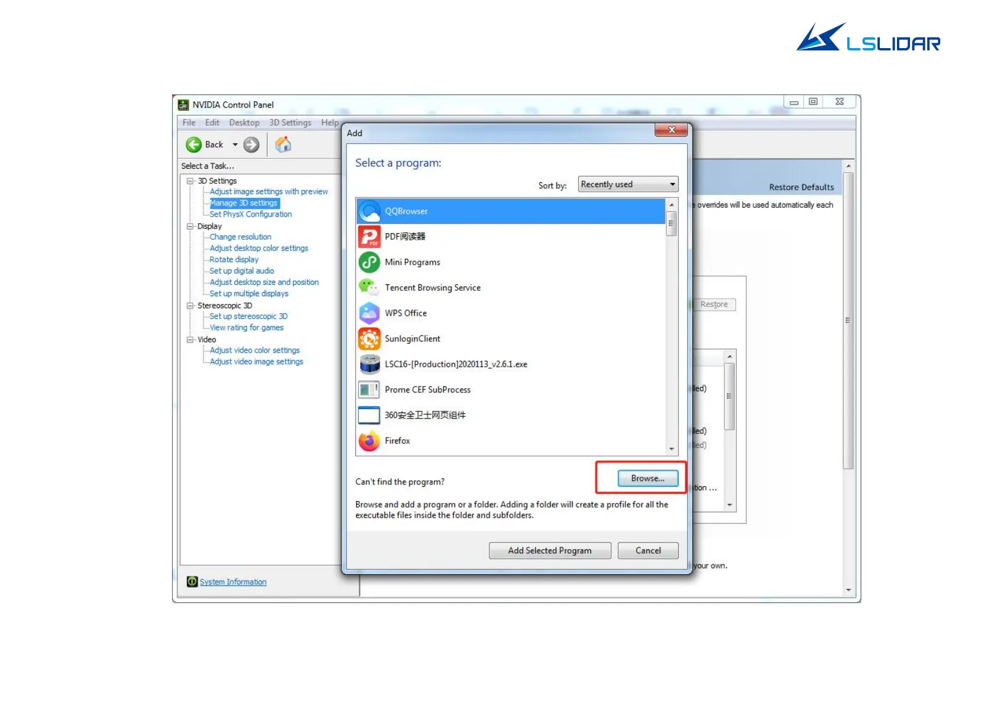
Task: Select the WPS Office program name
Action: click(x=406, y=313)
